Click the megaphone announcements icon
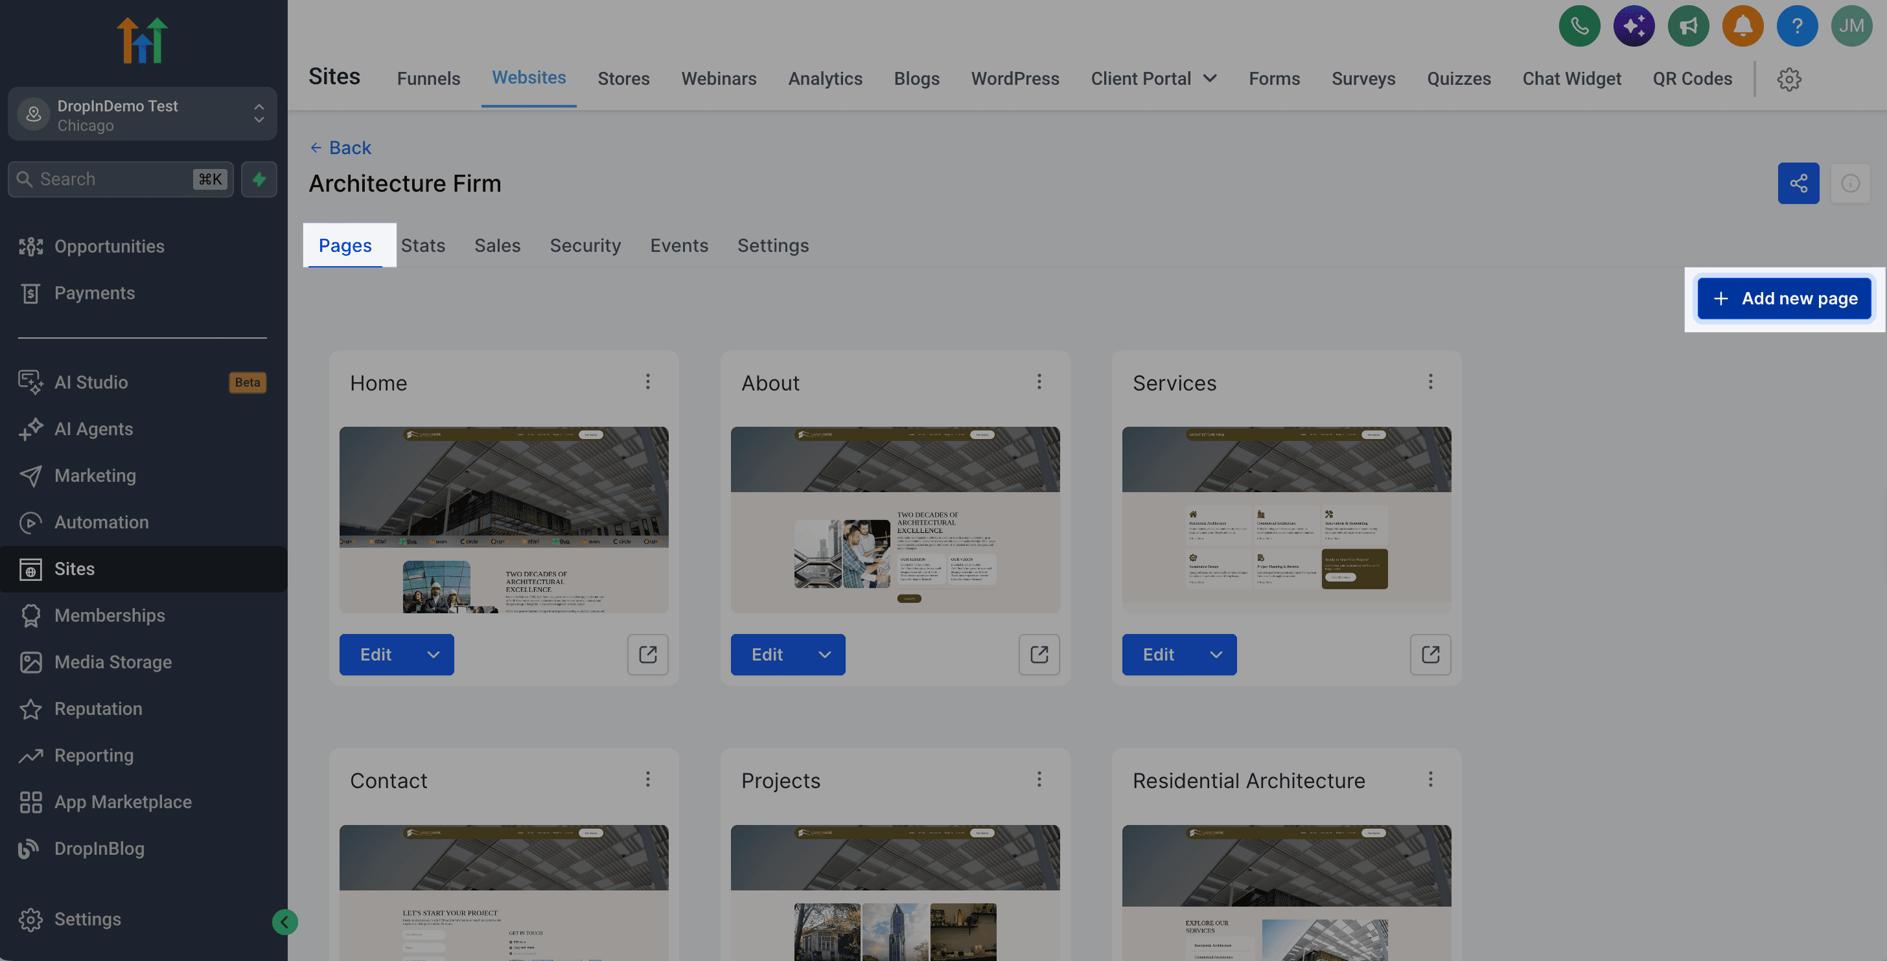 pyautogui.click(x=1689, y=26)
